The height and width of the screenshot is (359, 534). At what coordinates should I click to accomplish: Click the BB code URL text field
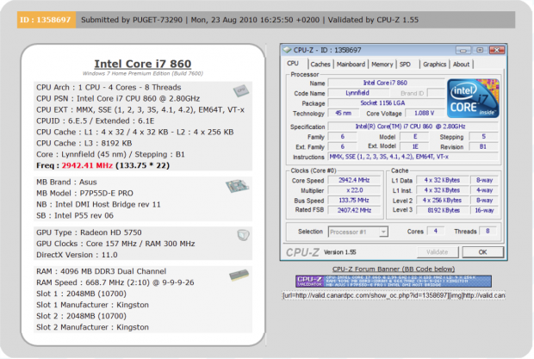coord(394,295)
